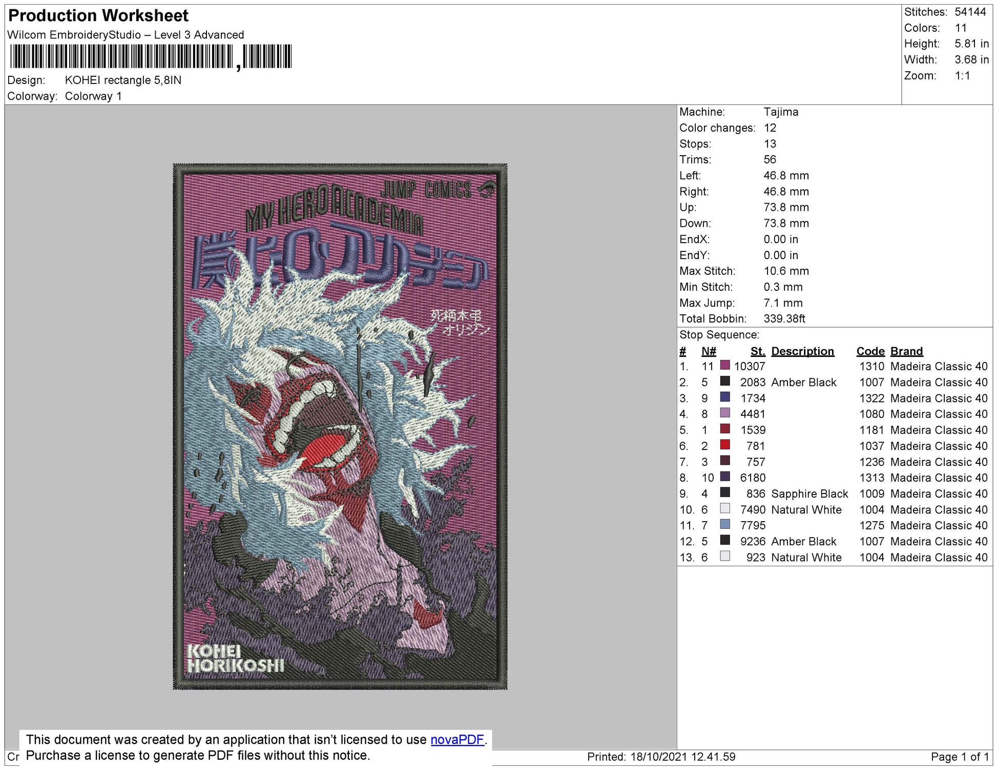
Task: Pick the Natural White swatch of stop 10
Action: point(725,509)
